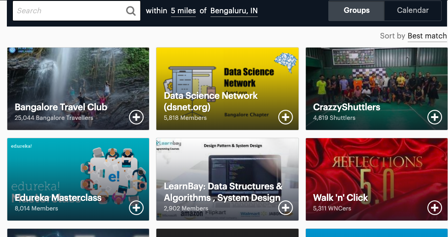
Task: Open the CrazzyShuttlers group title link
Action: (347, 107)
